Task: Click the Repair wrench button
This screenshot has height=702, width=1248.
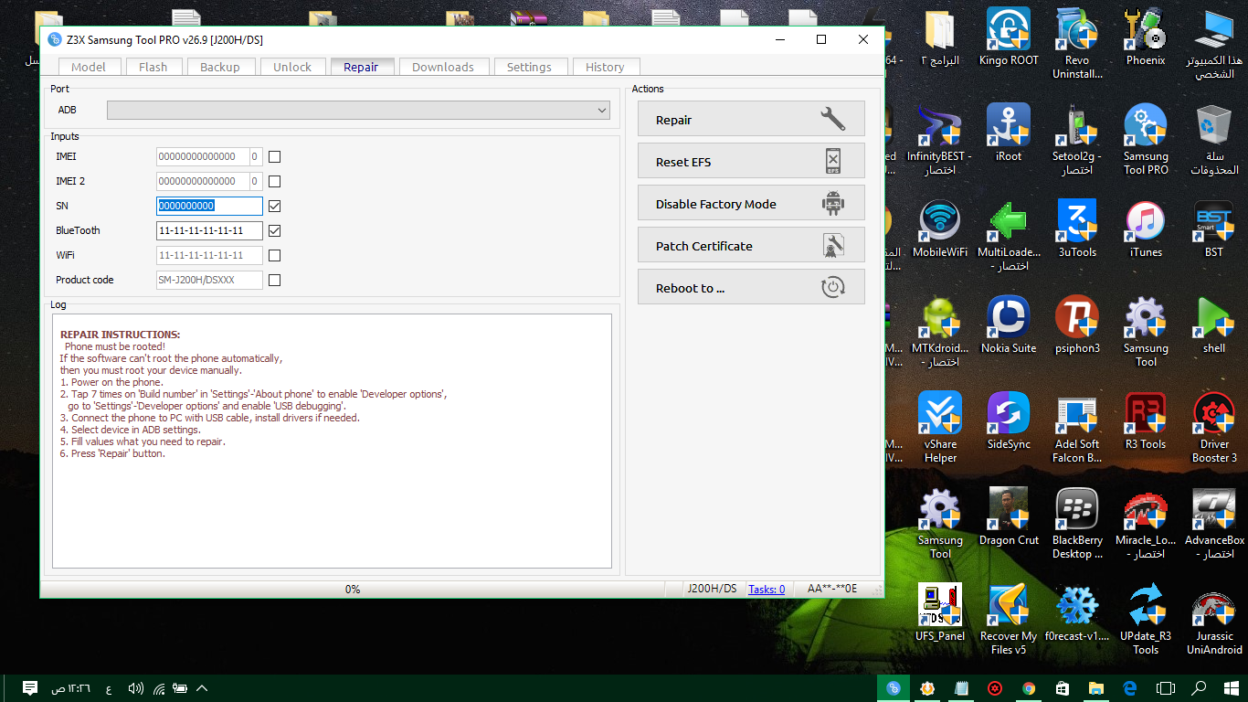Action: click(x=751, y=120)
